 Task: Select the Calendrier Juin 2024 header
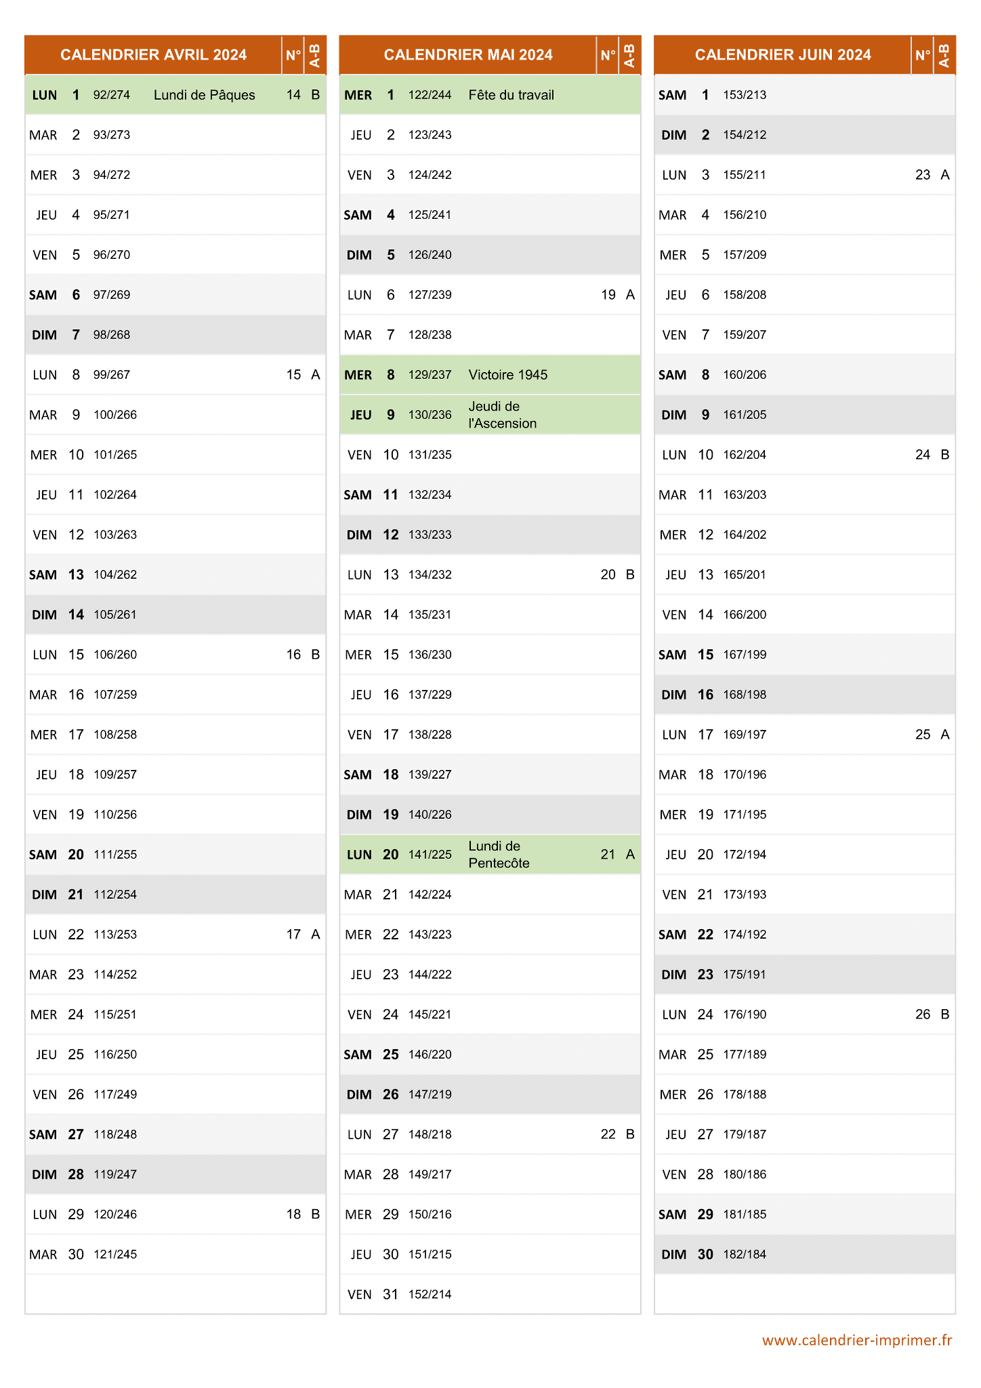(782, 55)
